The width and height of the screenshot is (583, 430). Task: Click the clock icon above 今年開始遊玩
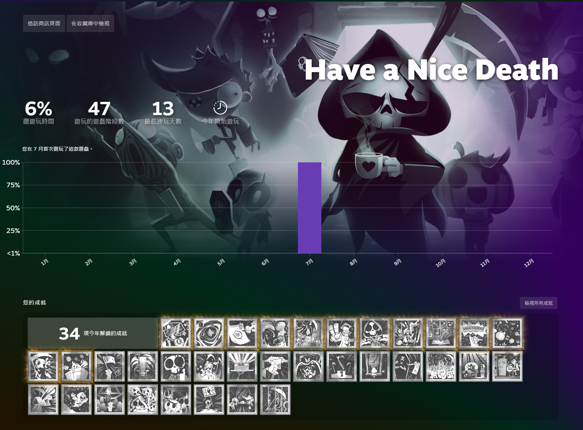(x=220, y=108)
